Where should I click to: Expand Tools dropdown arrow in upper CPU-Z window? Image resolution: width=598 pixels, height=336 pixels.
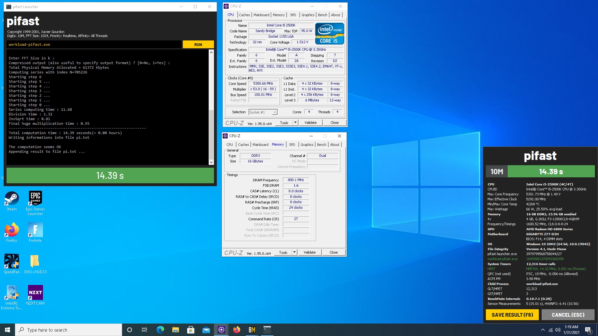coord(295,123)
